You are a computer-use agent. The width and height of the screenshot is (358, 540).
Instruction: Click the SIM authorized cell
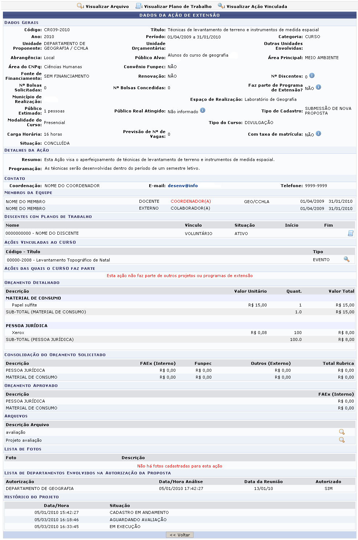click(329, 489)
